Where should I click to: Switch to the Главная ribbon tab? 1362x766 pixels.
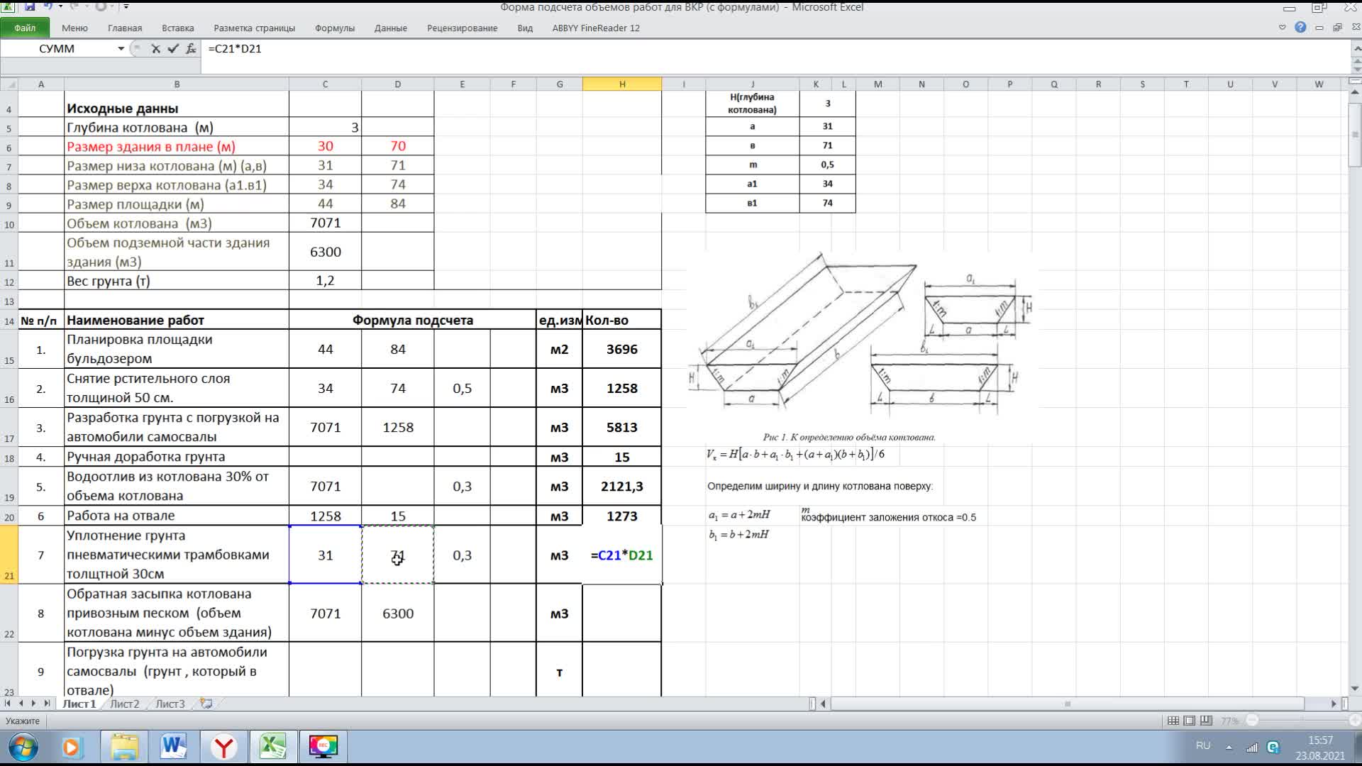[x=125, y=28]
